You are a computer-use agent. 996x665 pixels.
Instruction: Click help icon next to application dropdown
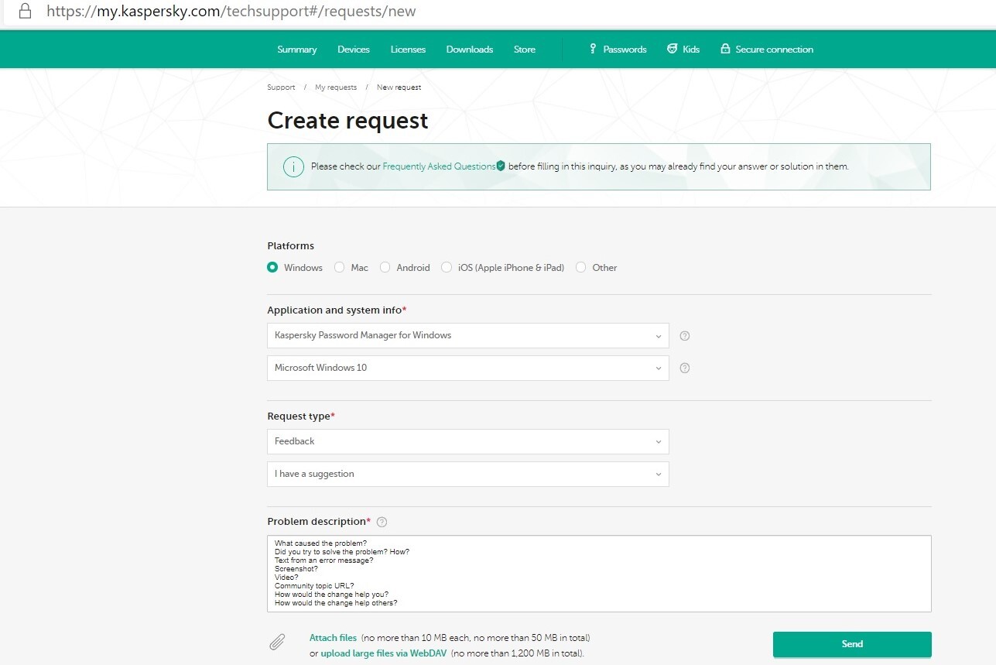(x=684, y=336)
